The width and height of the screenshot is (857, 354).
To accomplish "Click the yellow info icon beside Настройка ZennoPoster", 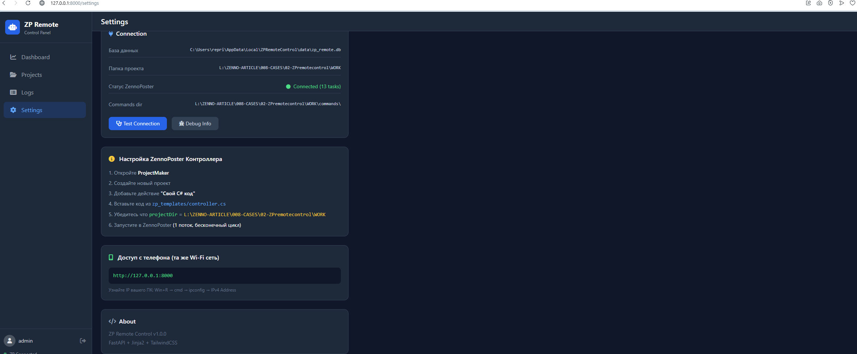I will 112,159.
